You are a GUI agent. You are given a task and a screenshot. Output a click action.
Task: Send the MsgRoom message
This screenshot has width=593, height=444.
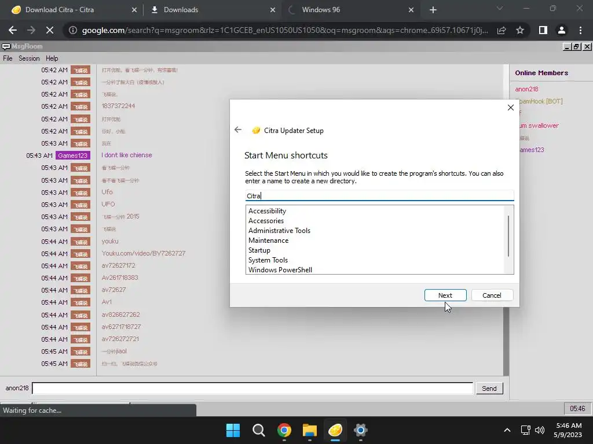point(489,388)
